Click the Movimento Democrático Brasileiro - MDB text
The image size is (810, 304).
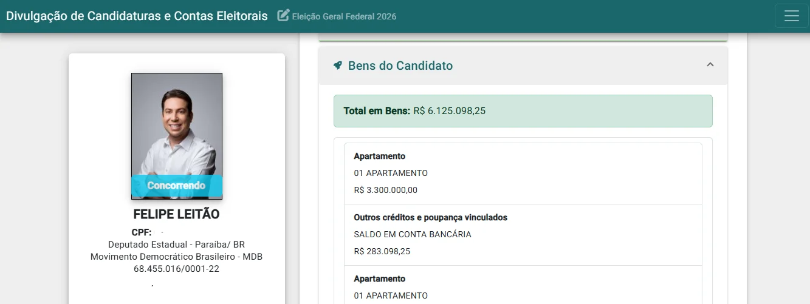tap(176, 257)
